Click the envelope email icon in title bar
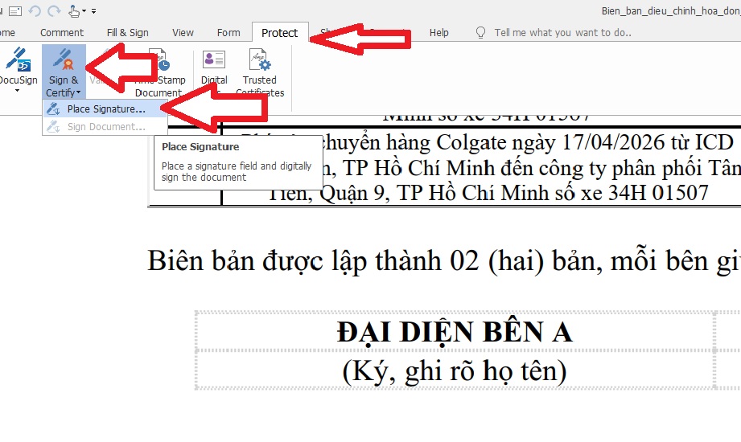Screen dimensions: 741x442 coord(15,11)
